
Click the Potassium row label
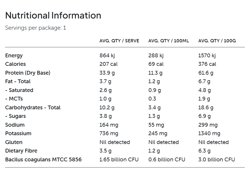[x=18, y=133]
